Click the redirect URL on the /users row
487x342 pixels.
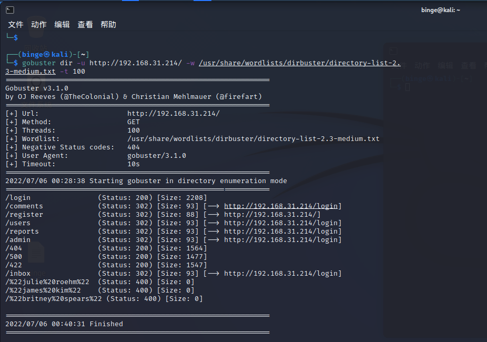click(x=281, y=223)
